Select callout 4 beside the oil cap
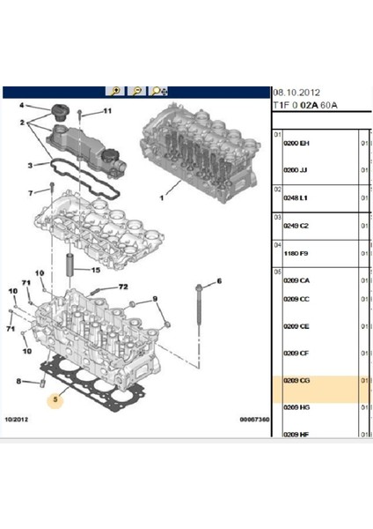The height and width of the screenshot is (529, 373). [22, 106]
